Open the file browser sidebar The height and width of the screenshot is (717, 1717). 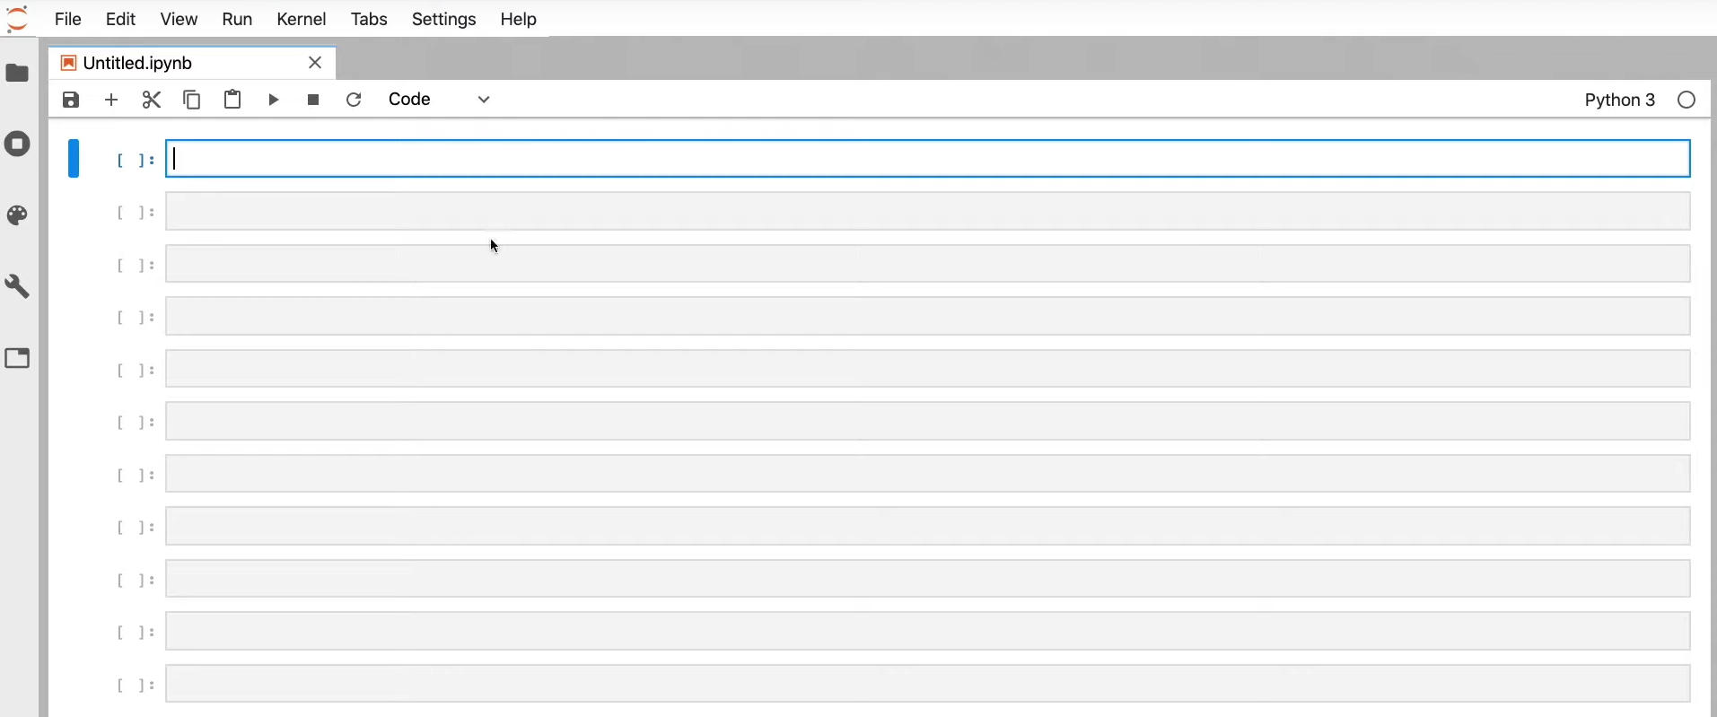tap(18, 73)
